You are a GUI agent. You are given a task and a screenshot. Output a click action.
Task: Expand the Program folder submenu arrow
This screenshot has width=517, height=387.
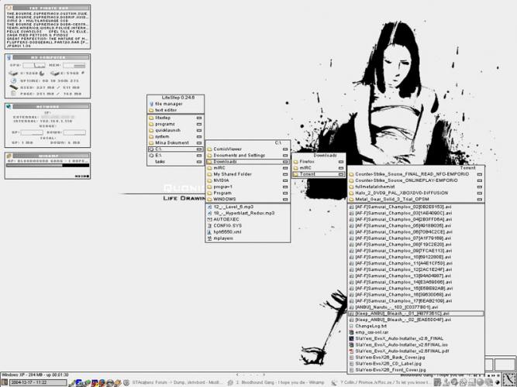pyautogui.click(x=285, y=193)
